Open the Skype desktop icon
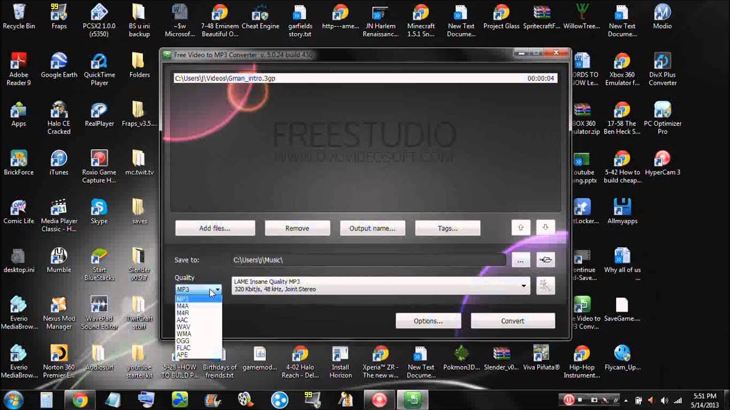 point(99,212)
